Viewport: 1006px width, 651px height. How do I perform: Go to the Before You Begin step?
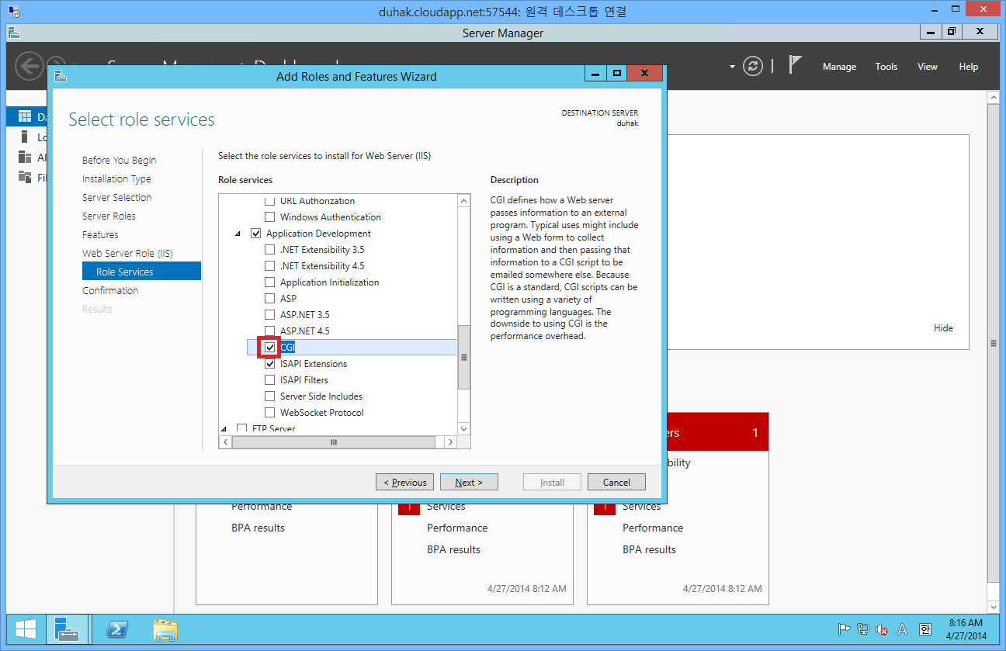[x=120, y=161]
